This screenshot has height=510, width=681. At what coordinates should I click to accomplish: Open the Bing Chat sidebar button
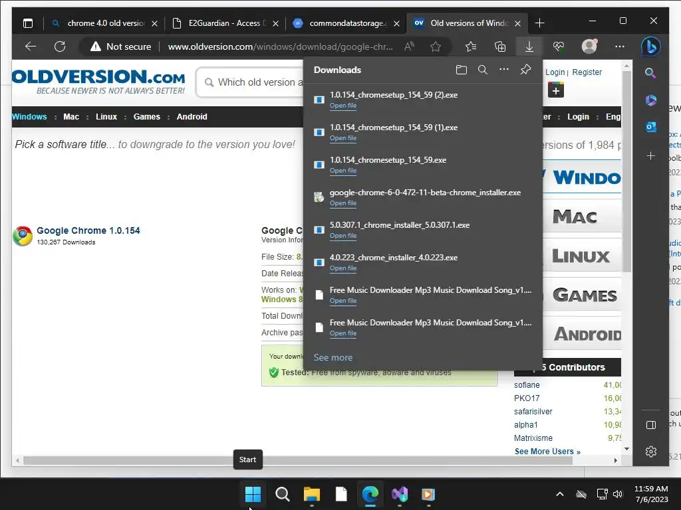650,46
